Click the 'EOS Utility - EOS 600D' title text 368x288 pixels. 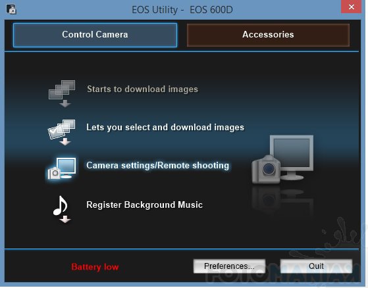(182, 10)
